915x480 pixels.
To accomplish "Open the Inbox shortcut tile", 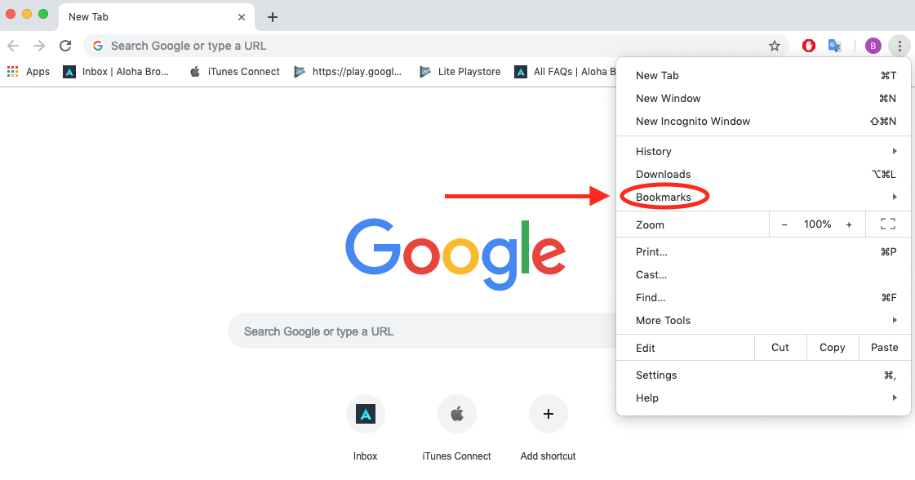I will (x=366, y=428).
